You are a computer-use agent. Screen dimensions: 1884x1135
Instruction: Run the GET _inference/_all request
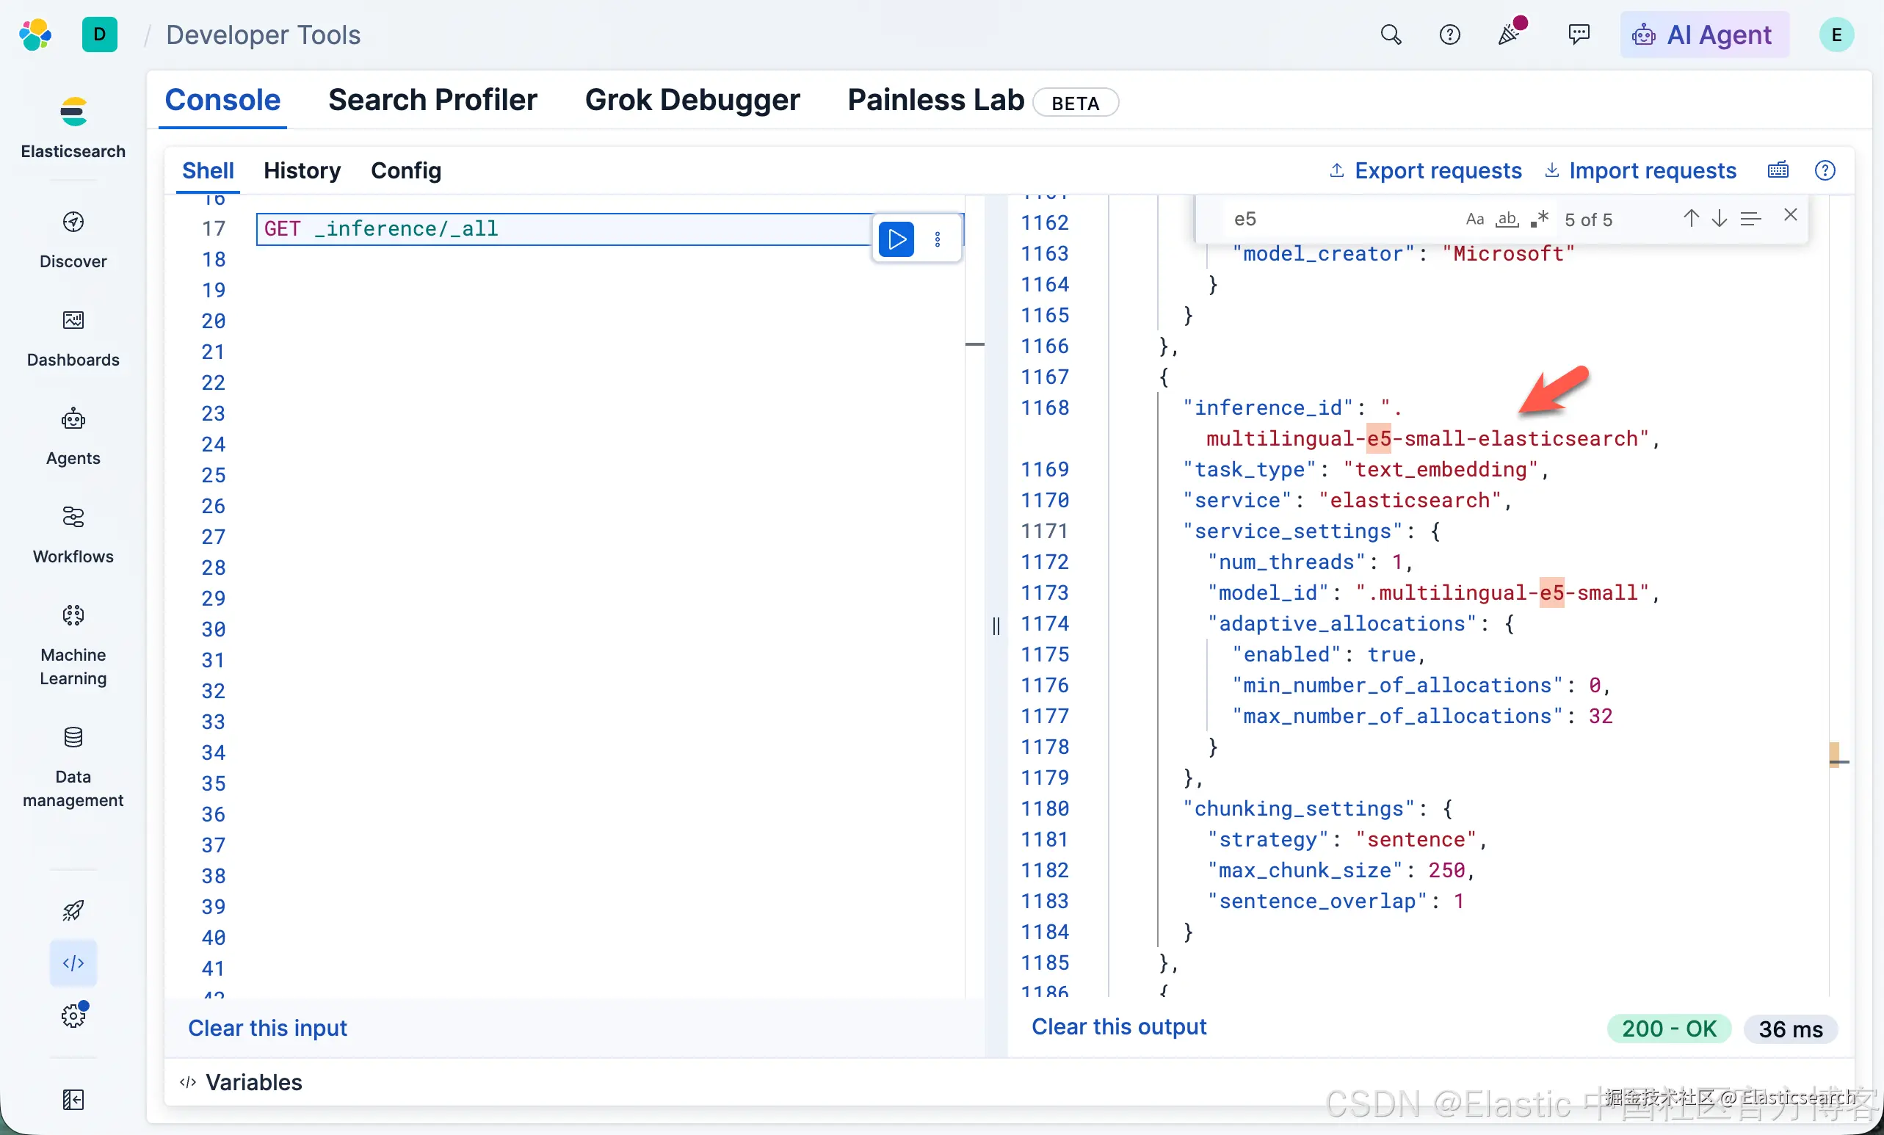coord(897,239)
